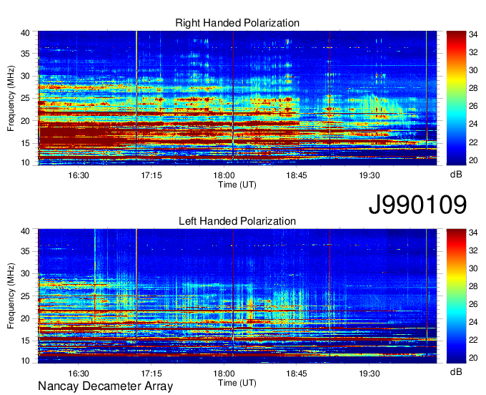Select 18:00 time tick on Left Handed plot
Image resolution: width=486 pixels, height=395 pixels.
[x=224, y=374]
